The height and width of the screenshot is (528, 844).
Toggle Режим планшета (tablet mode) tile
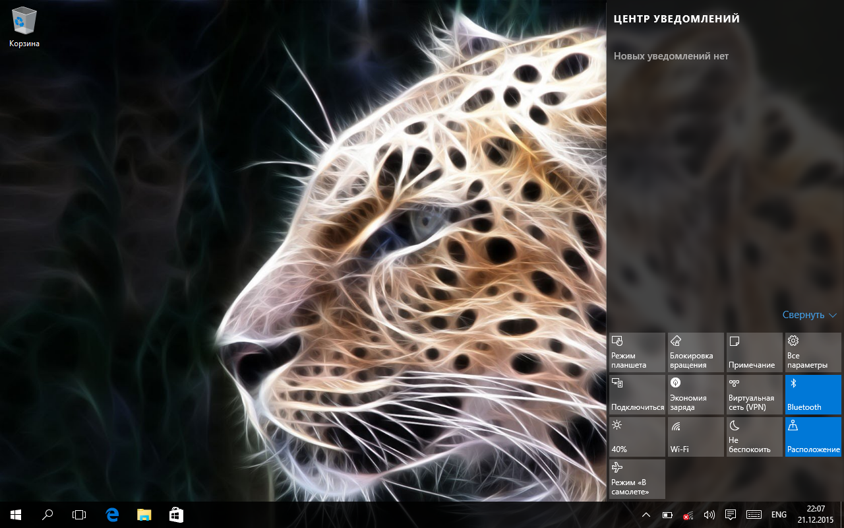coord(637,352)
